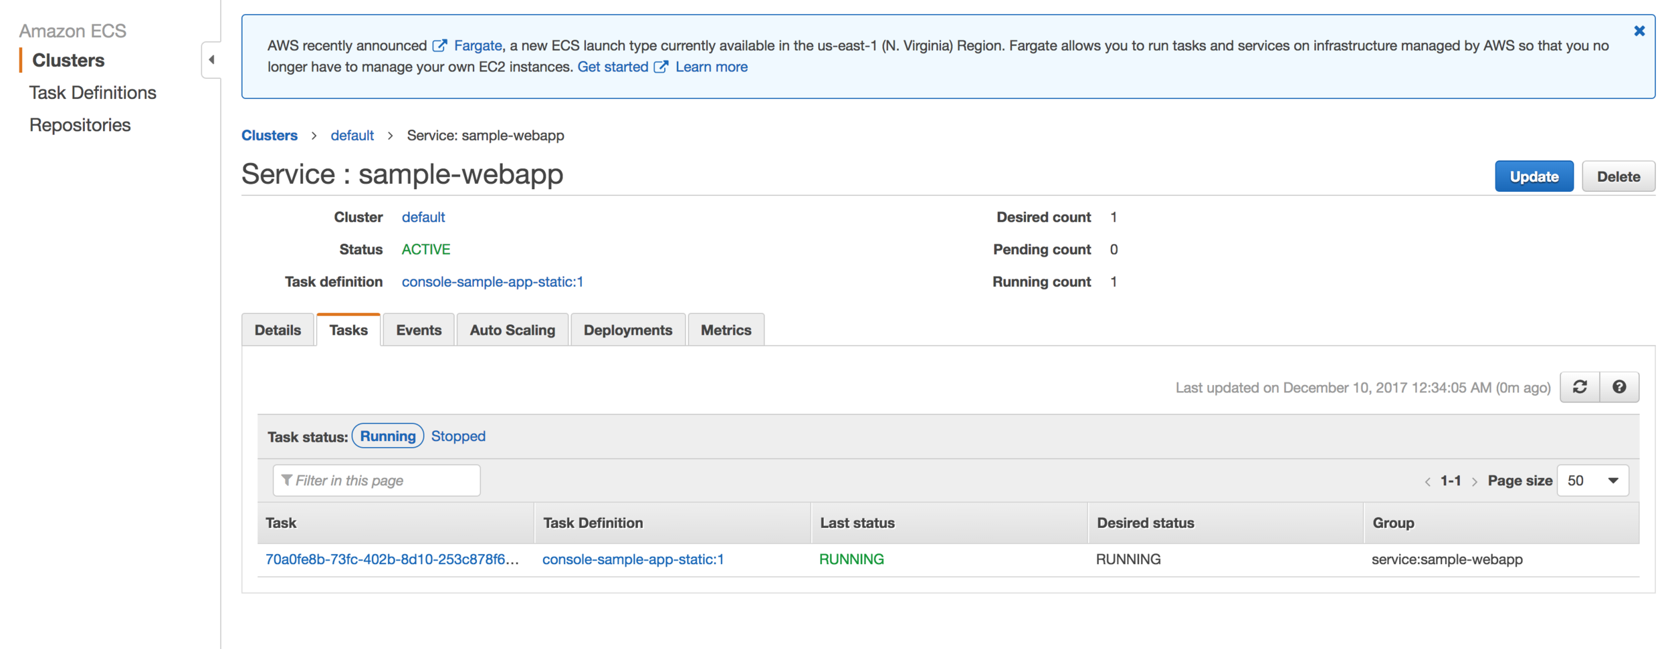The image size is (1672, 649).
Task: Click the Delete service button
Action: [x=1618, y=176]
